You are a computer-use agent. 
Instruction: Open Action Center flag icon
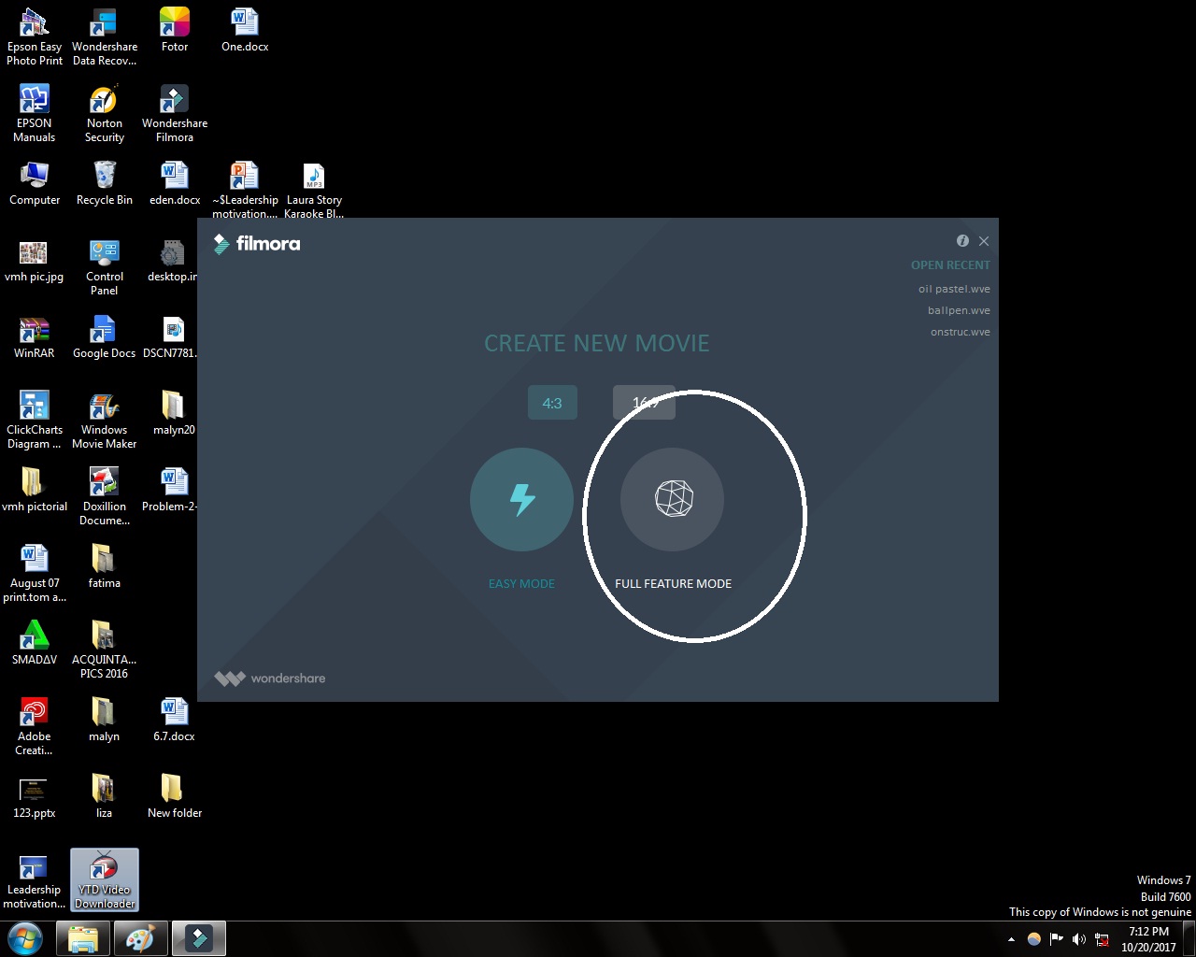pyautogui.click(x=1057, y=939)
